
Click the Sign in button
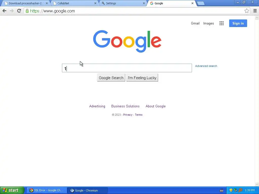pyautogui.click(x=238, y=23)
